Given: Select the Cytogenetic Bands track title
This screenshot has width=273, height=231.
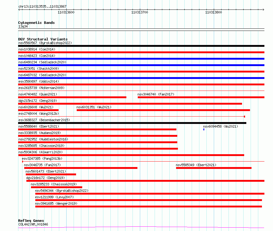Looking at the screenshot, I should tap(37, 23).
